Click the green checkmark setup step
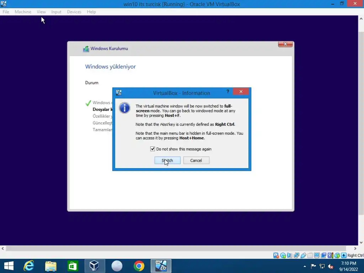This screenshot has height=273, width=364. pyautogui.click(x=88, y=103)
